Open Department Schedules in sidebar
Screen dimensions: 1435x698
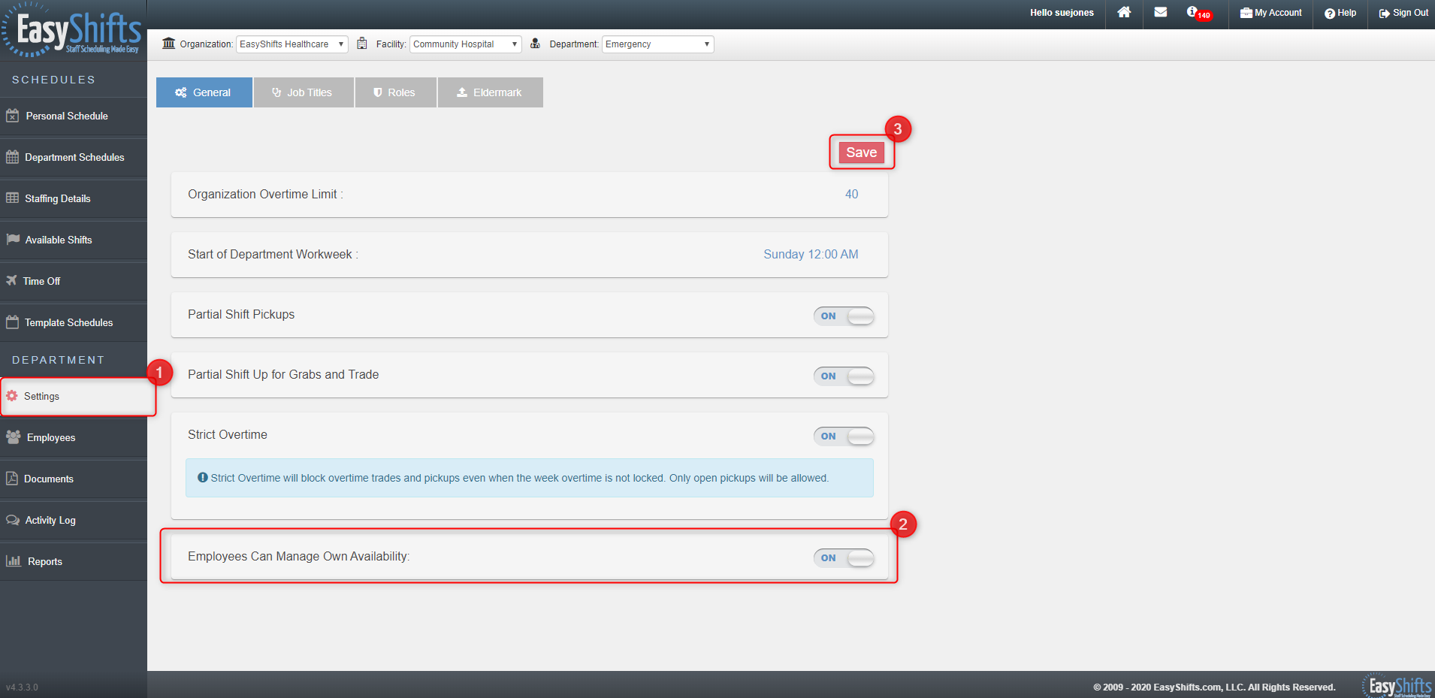74,157
